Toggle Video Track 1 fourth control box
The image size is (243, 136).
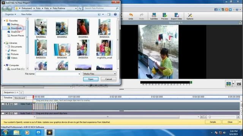pos(16,104)
